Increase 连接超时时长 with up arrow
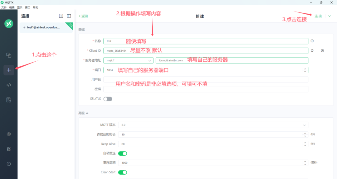The width and height of the screenshot is (337, 179). (305, 133)
